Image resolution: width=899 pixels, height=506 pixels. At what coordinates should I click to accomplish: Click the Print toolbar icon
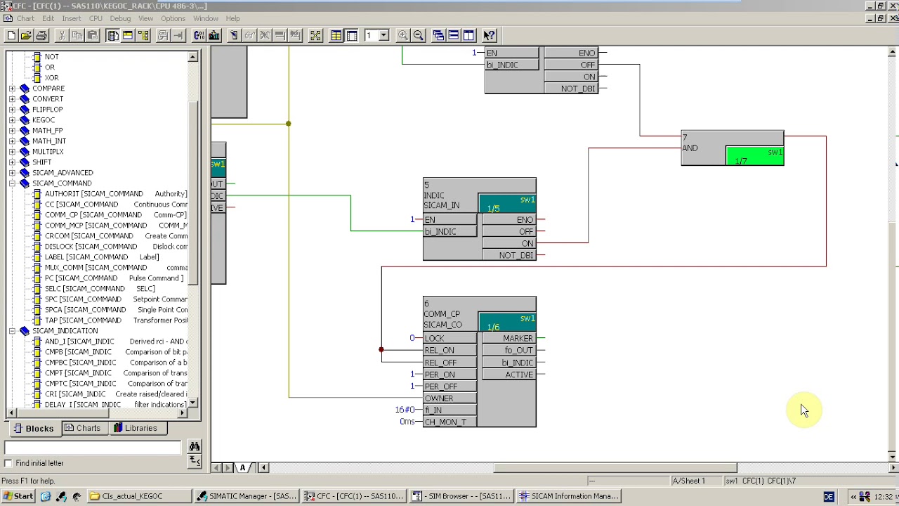[x=41, y=35]
